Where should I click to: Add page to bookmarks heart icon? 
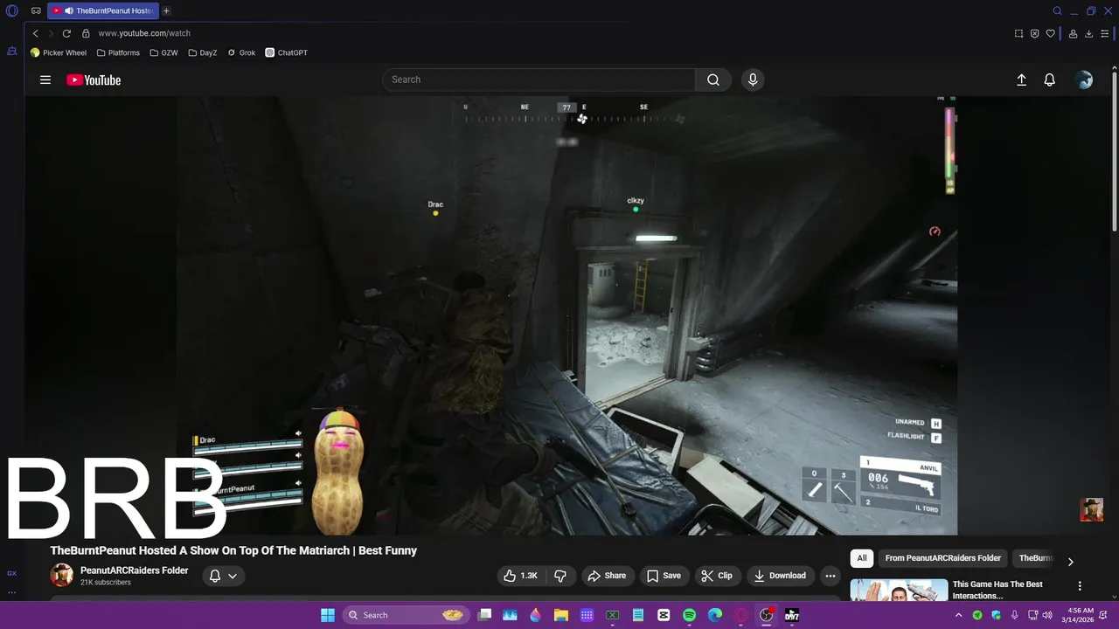click(1051, 33)
